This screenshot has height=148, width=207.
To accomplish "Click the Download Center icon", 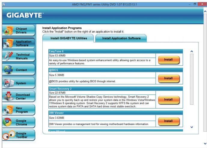I will click(x=9, y=96).
